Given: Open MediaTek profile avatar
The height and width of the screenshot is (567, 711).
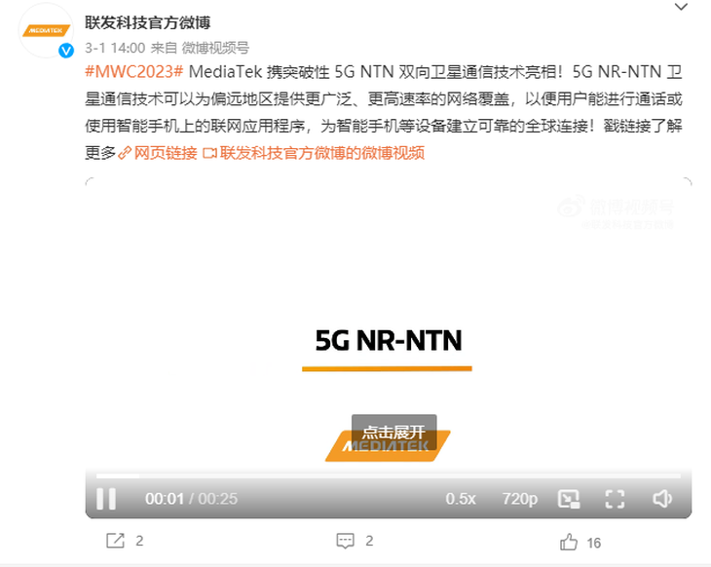Looking at the screenshot, I should (x=46, y=30).
